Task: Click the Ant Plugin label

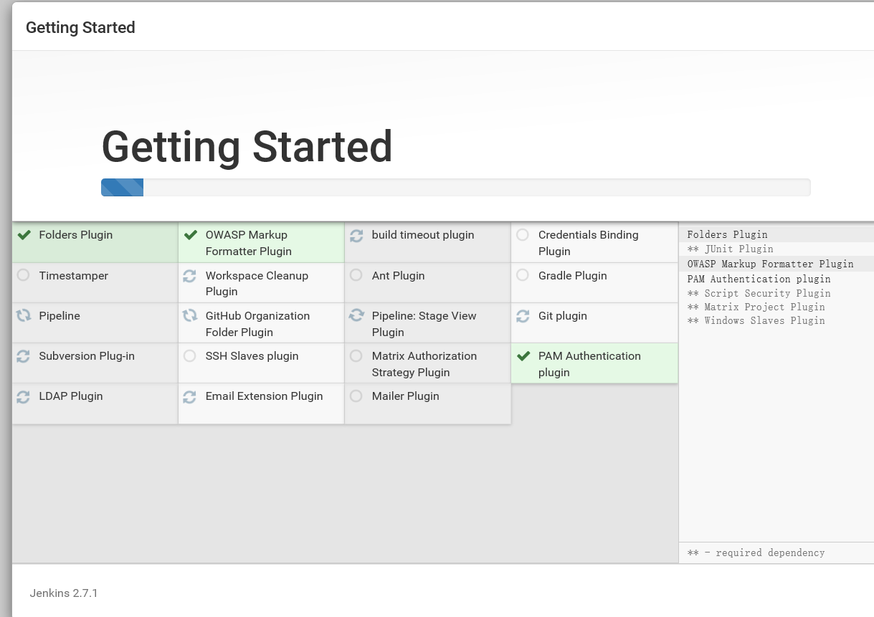Action: coord(398,275)
